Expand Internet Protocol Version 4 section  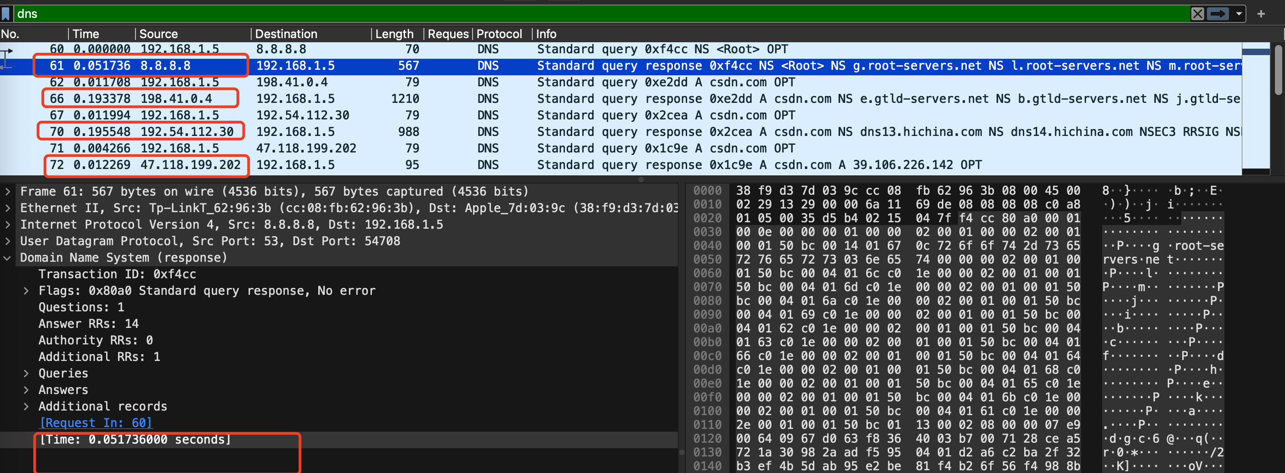point(7,225)
